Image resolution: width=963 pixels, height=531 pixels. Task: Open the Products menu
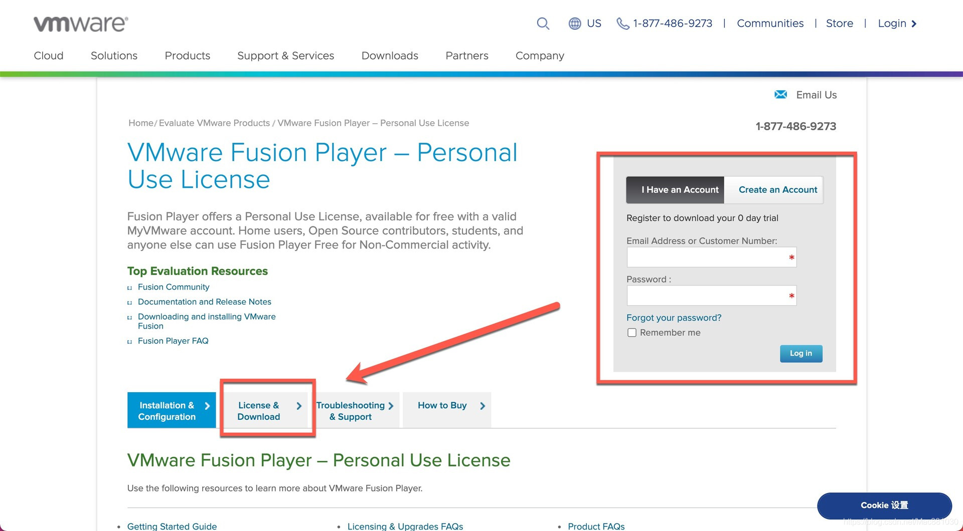click(x=187, y=56)
